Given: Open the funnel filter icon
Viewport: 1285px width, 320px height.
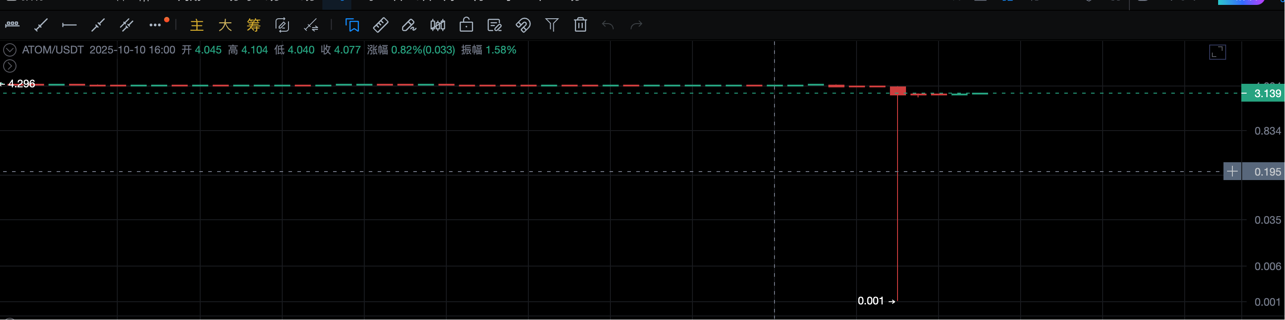Looking at the screenshot, I should point(552,25).
